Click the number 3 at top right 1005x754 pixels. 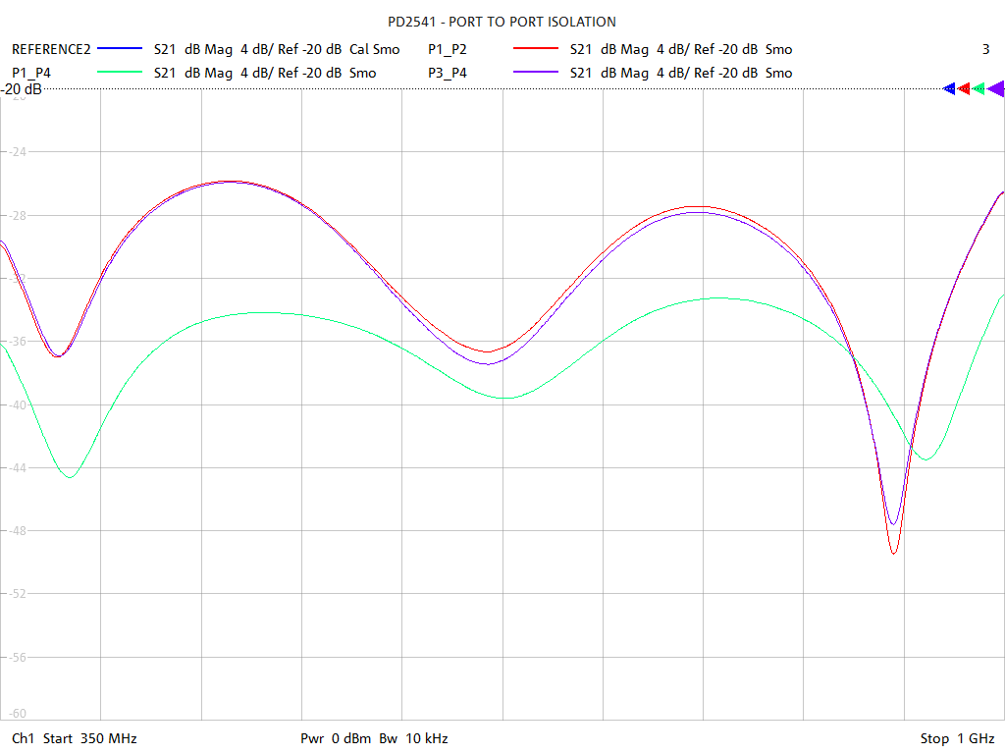coord(985,49)
